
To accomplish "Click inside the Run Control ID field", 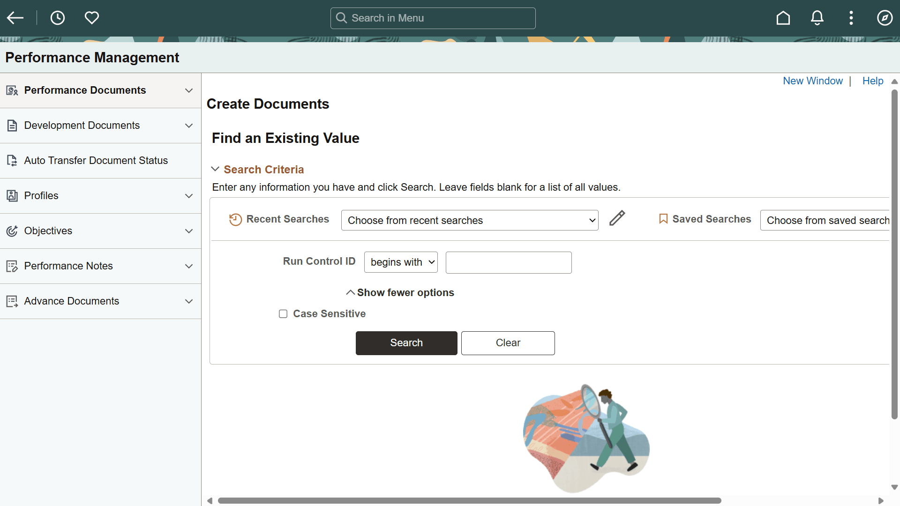I will click(x=508, y=262).
